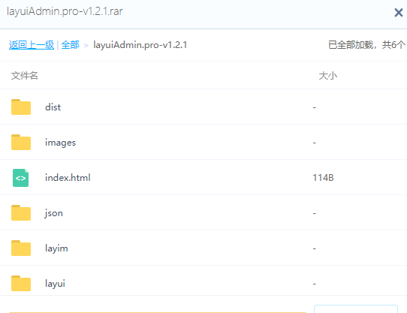Screen dimensions: 407x313
Task: Open the dist folder name
Action: 53,107
